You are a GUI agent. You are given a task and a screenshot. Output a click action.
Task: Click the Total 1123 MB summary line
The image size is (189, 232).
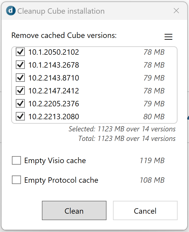pos(127,139)
